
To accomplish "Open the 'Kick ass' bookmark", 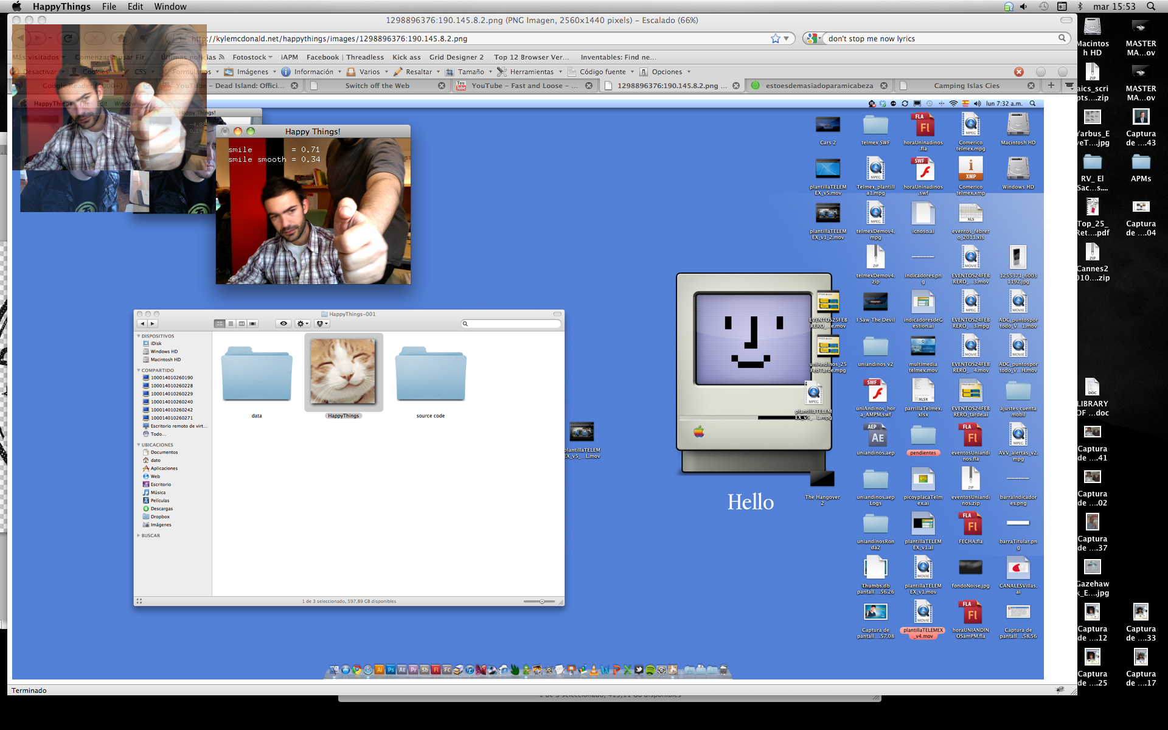I will [406, 57].
